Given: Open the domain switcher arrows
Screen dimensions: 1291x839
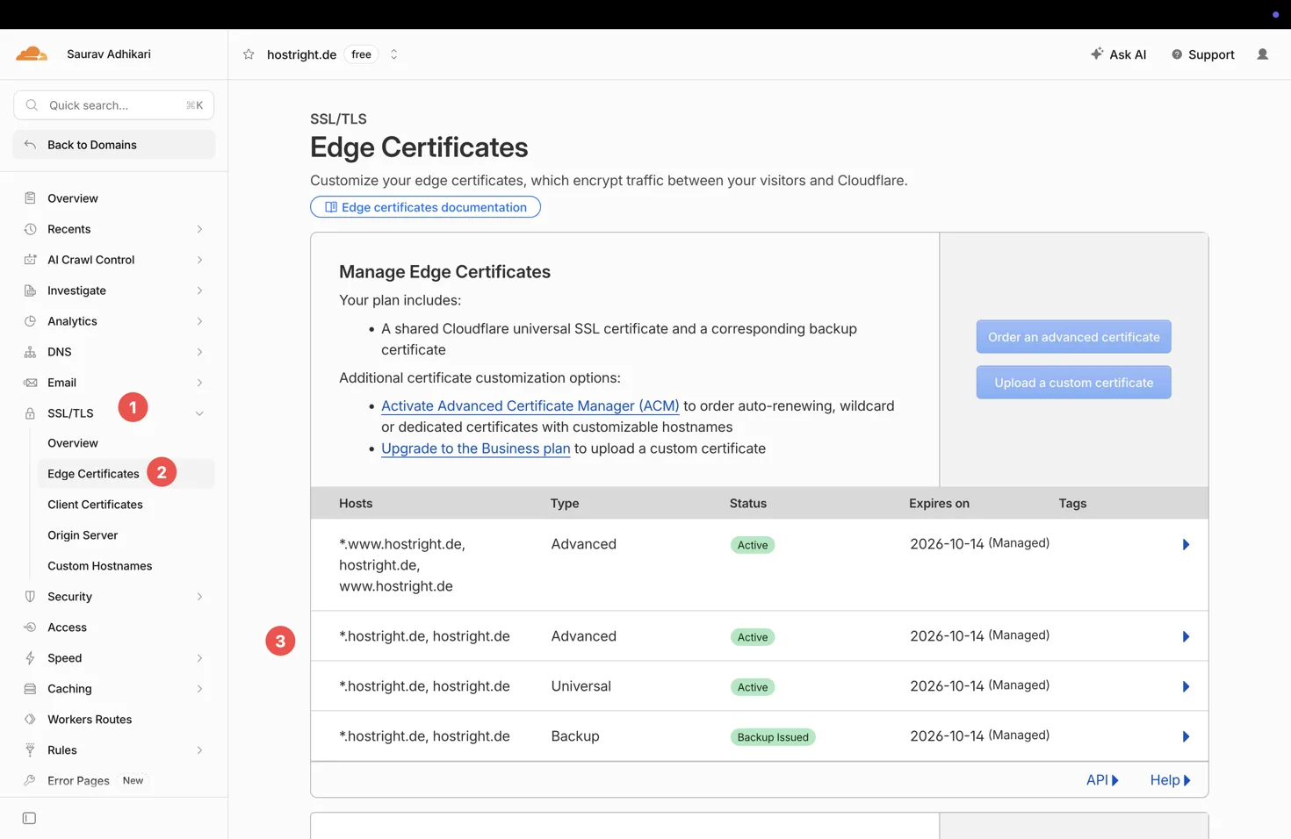Looking at the screenshot, I should tap(393, 54).
